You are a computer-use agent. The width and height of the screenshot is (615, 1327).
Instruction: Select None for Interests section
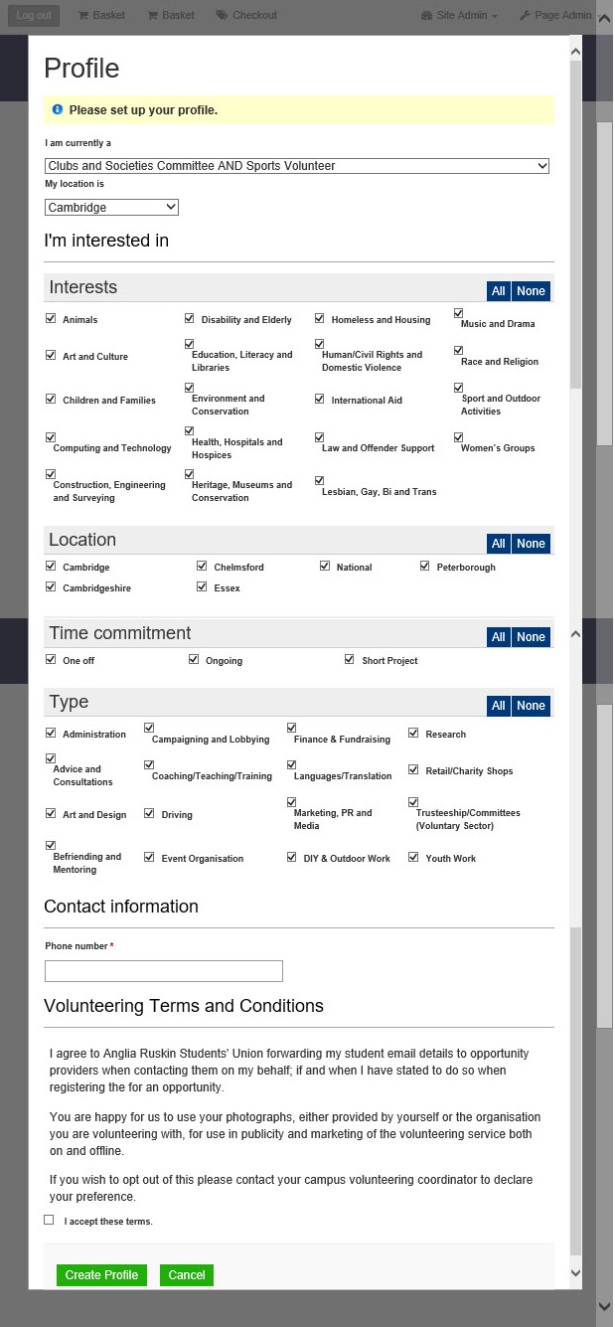pyautogui.click(x=531, y=291)
